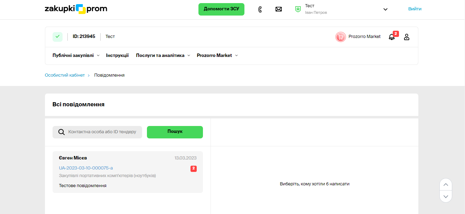Go to Особистий кабінет breadcrumb
This screenshot has height=214, width=465.
click(x=65, y=75)
